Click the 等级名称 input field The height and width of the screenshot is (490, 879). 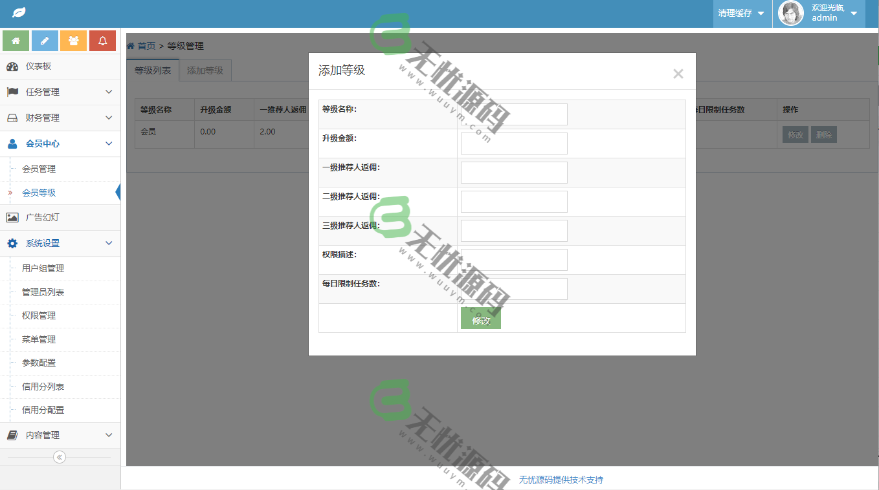coord(514,114)
